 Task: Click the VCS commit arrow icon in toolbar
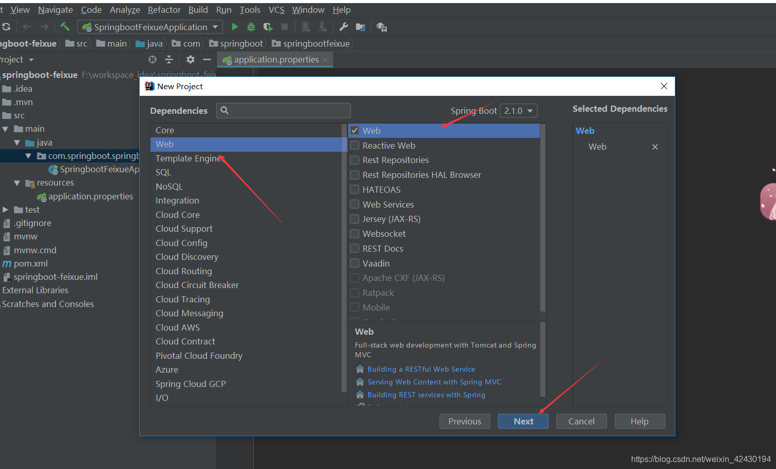pyautogui.click(x=323, y=27)
